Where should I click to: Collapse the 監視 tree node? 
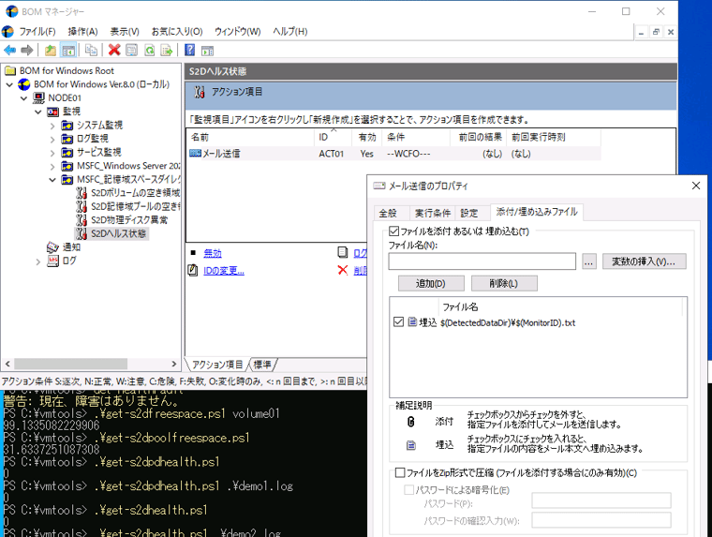[x=38, y=112]
